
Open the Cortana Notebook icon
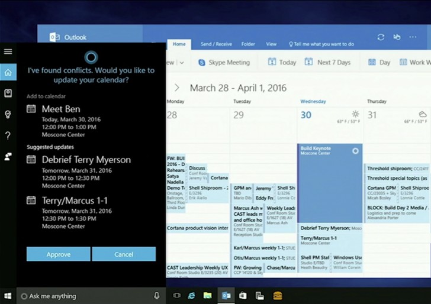point(8,93)
